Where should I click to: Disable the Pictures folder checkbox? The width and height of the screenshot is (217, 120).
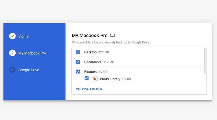click(x=78, y=72)
